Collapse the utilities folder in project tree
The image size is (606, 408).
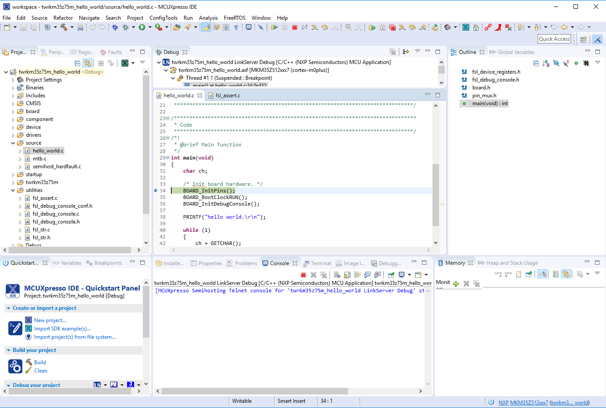pyautogui.click(x=13, y=190)
